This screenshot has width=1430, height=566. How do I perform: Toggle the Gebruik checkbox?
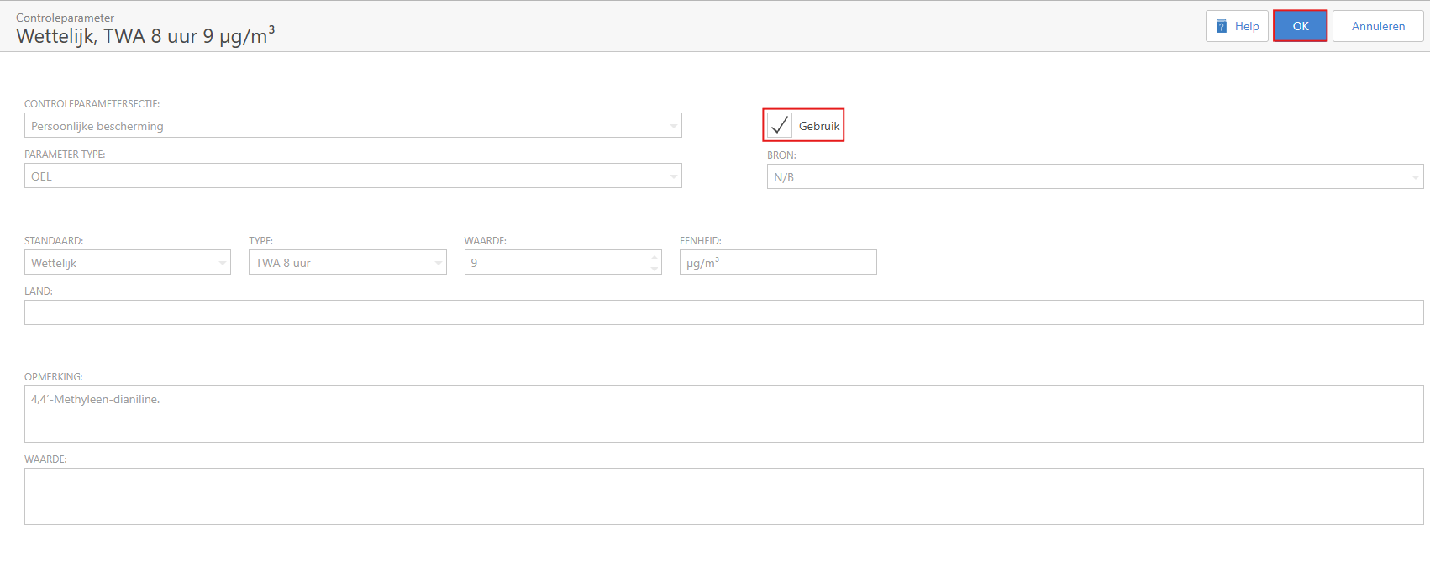780,125
